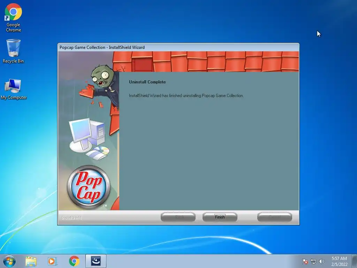
Task: Open the Windows Start menu orb
Action: pos(9,261)
